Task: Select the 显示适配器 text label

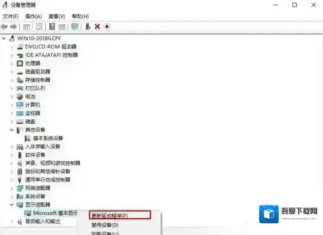Action: [38, 205]
